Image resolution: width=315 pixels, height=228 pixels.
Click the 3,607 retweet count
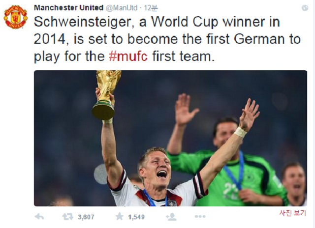[x=86, y=216]
